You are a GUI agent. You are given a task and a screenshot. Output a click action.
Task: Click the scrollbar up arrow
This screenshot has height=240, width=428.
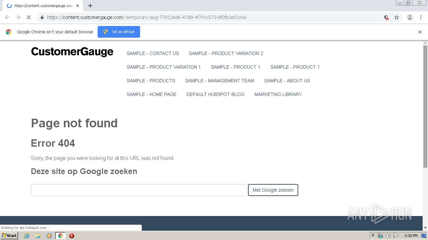pyautogui.click(x=425, y=43)
